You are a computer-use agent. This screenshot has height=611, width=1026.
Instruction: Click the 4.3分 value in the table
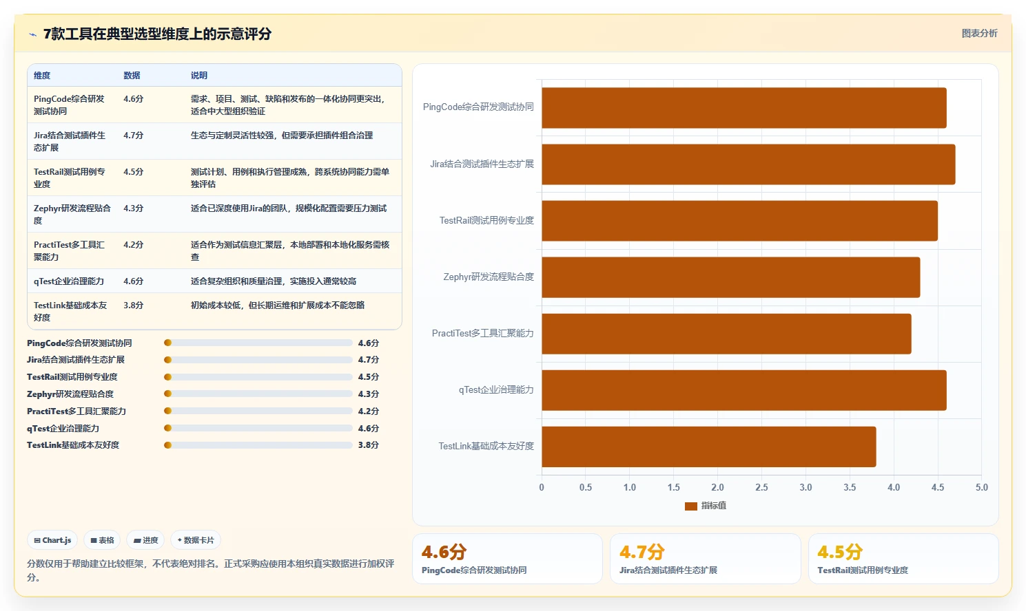(x=134, y=208)
